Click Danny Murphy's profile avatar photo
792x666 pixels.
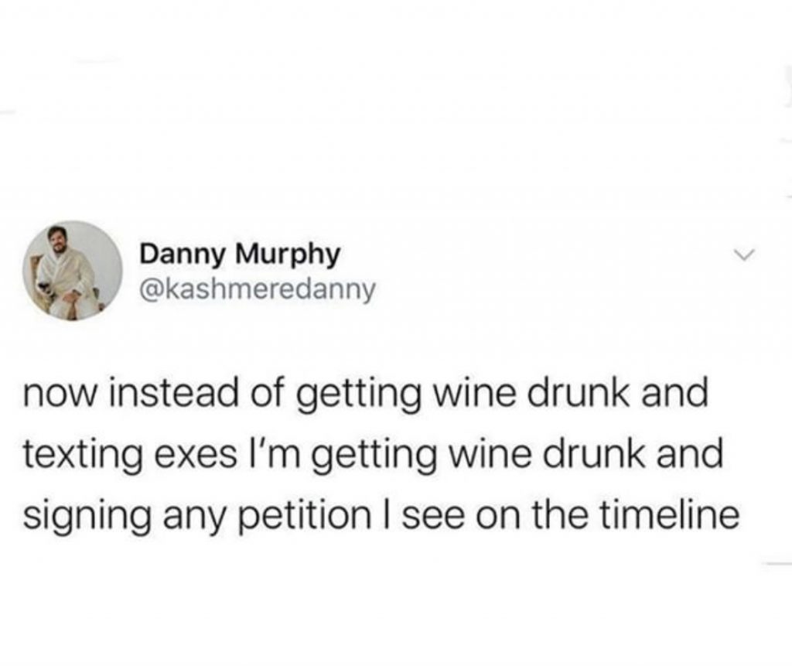click(71, 271)
